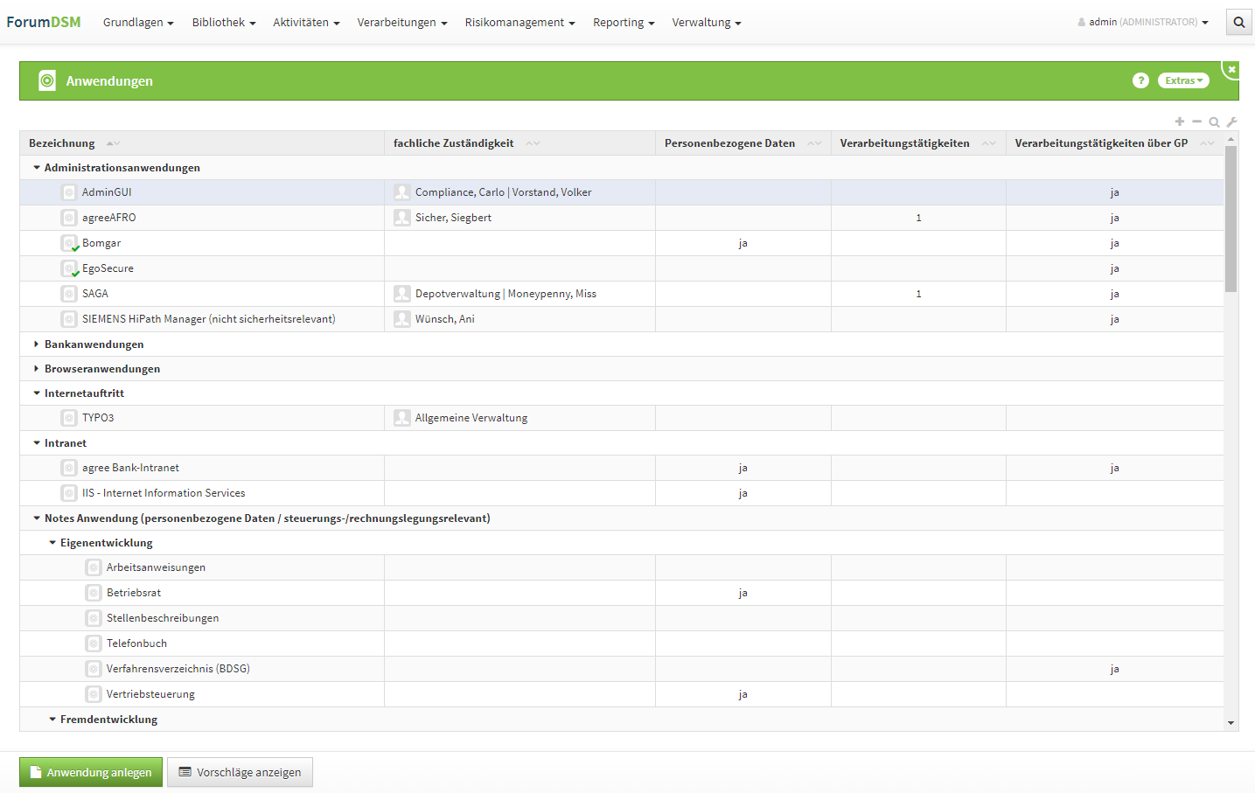1255x793 pixels.
Task: Expand the Bankanwendungen group
Action: tap(36, 344)
